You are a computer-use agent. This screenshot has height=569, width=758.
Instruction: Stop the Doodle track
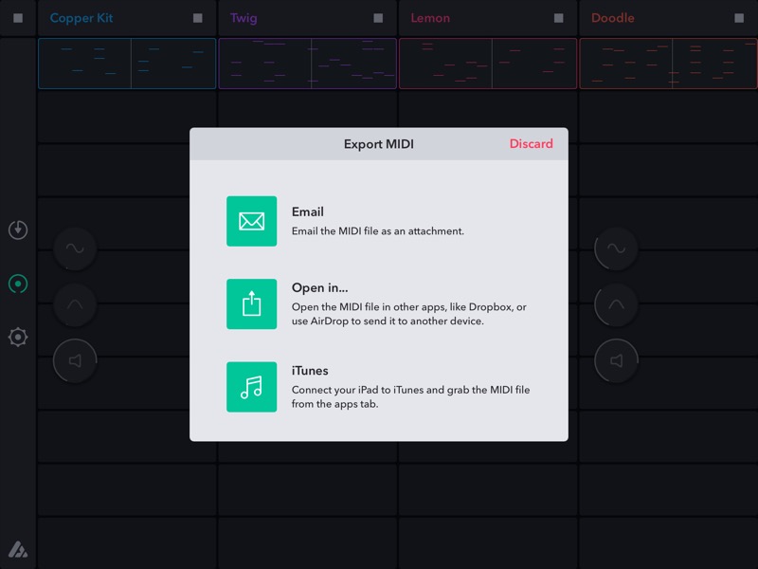[739, 18]
